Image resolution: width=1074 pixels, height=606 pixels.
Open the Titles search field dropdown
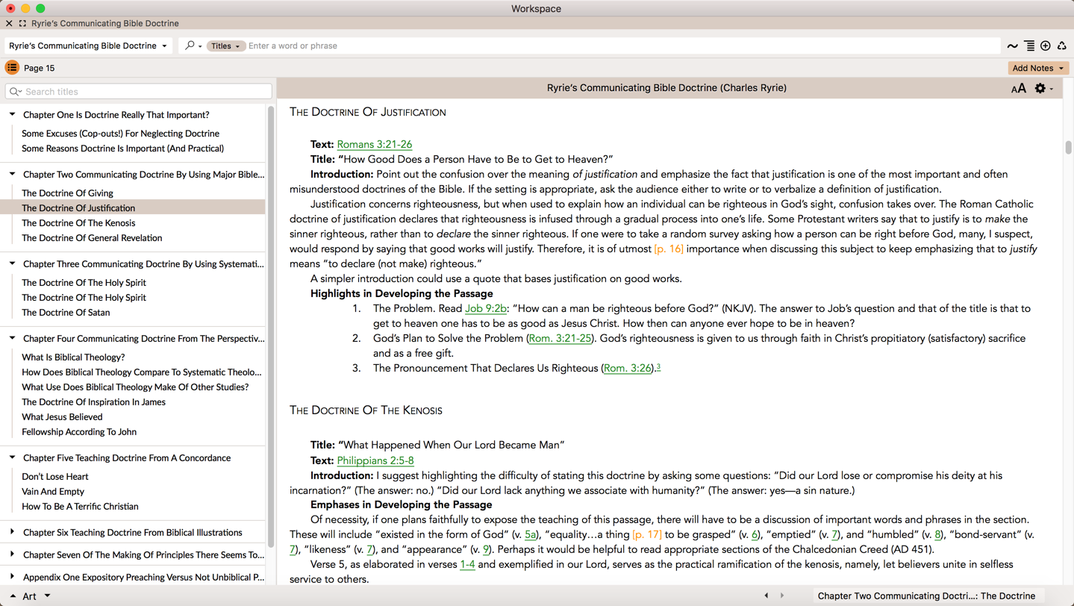(225, 46)
